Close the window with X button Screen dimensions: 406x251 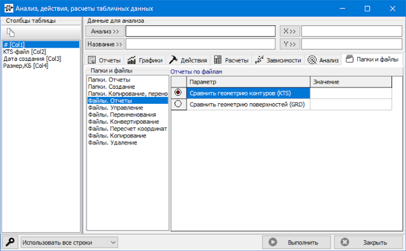click(393, 8)
